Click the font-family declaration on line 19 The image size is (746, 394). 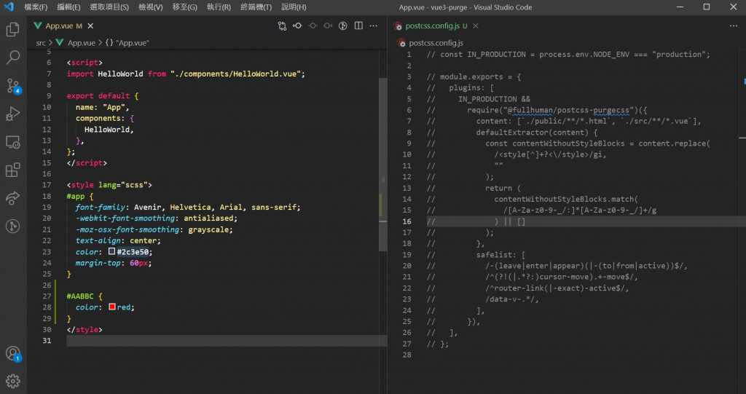tap(188, 207)
